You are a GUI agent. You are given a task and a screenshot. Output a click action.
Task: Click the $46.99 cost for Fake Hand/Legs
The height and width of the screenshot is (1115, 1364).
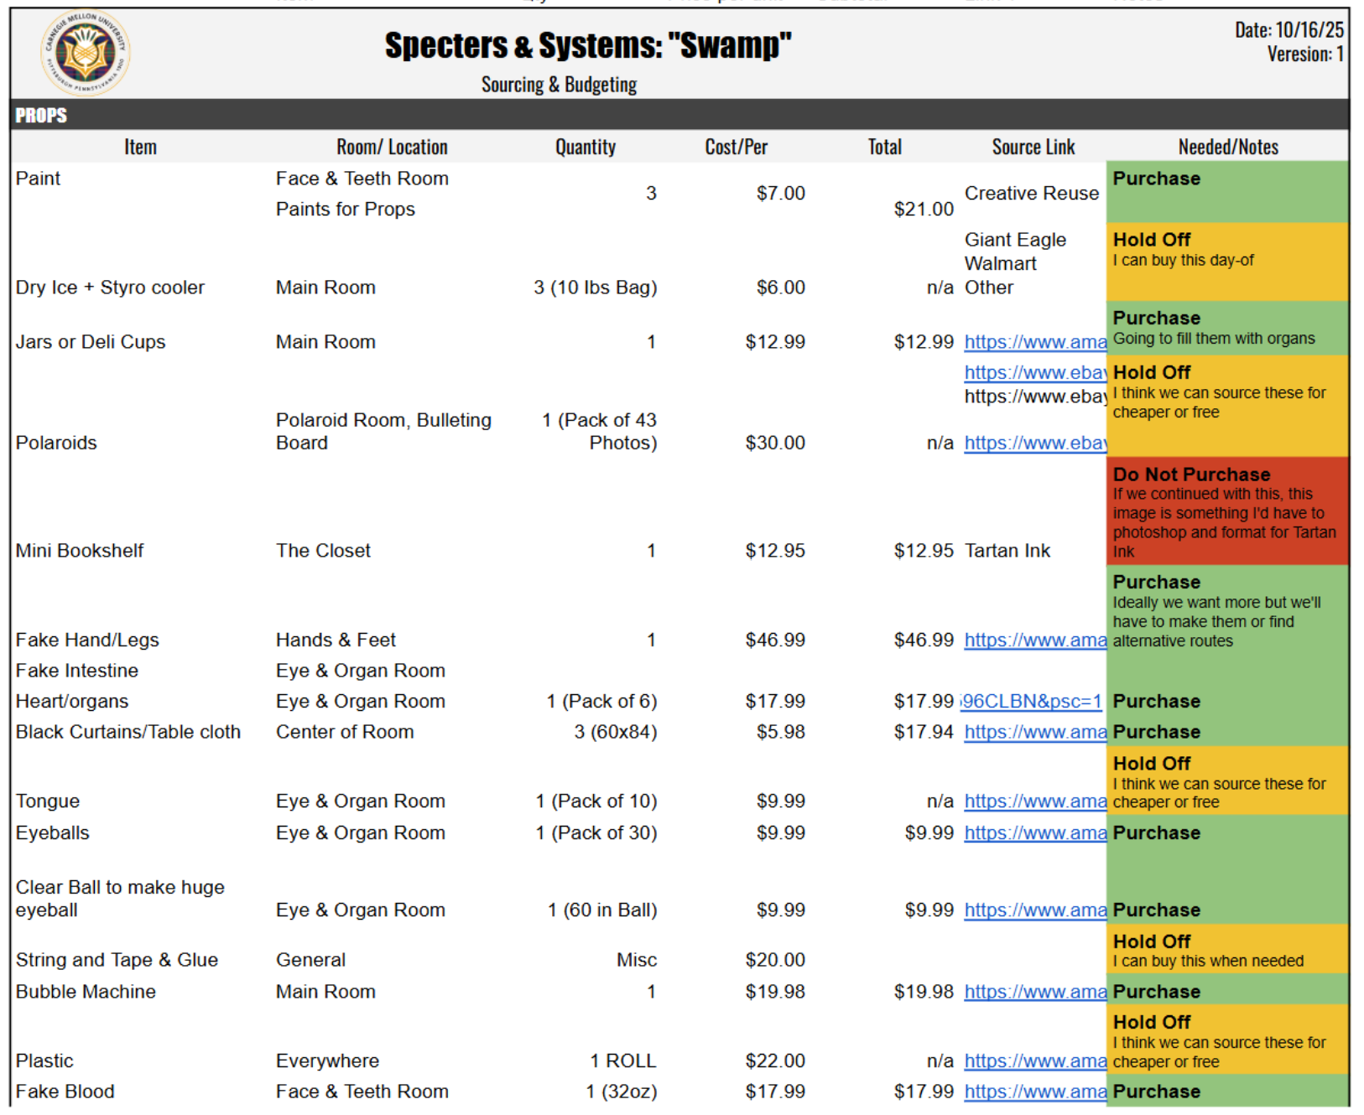[774, 640]
